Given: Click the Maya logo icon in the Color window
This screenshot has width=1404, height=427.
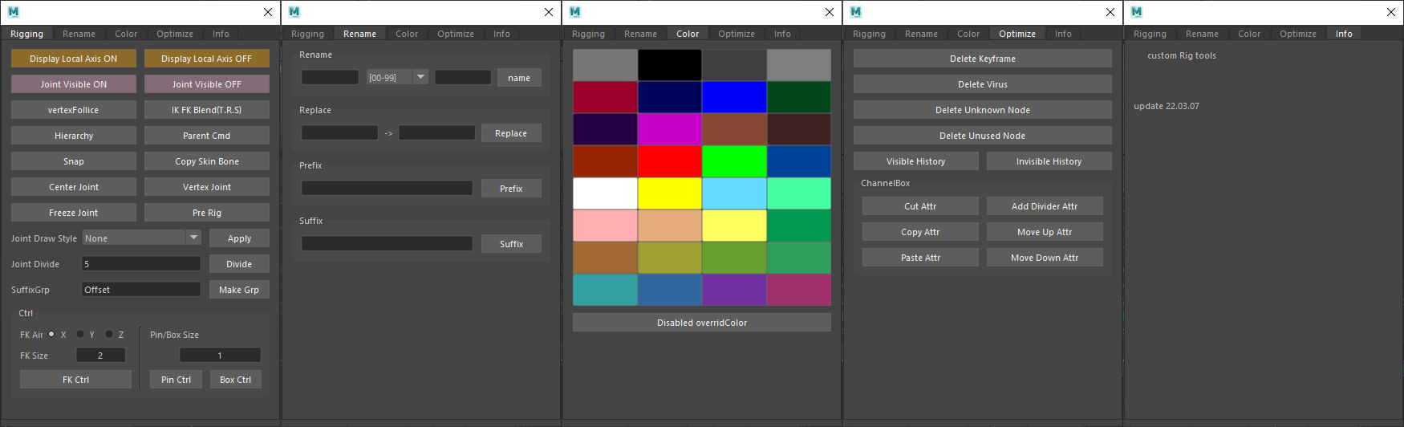Looking at the screenshot, I should (x=575, y=12).
